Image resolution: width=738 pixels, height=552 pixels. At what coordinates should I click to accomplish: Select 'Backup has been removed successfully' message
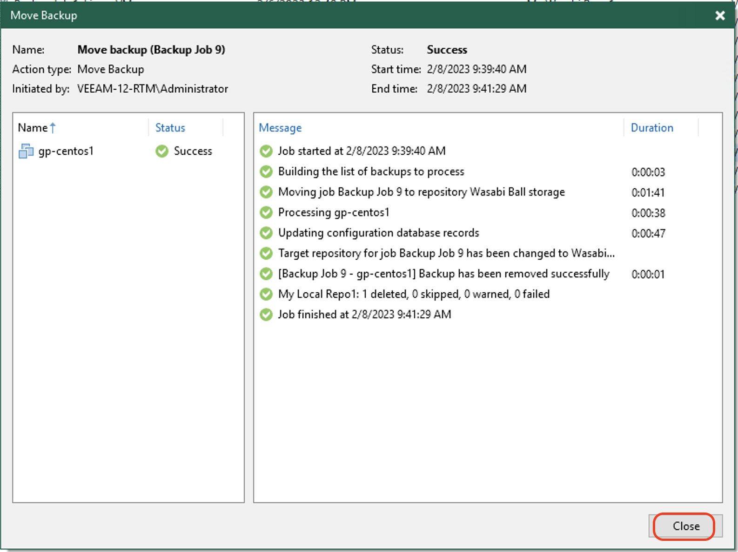(443, 274)
